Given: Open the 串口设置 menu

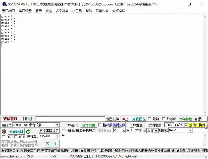Looking at the screenshot, I should point(25,11).
